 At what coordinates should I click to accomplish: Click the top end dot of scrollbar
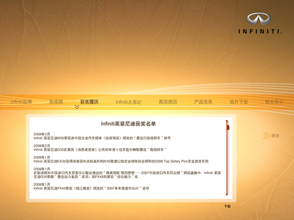(x=227, y=121)
